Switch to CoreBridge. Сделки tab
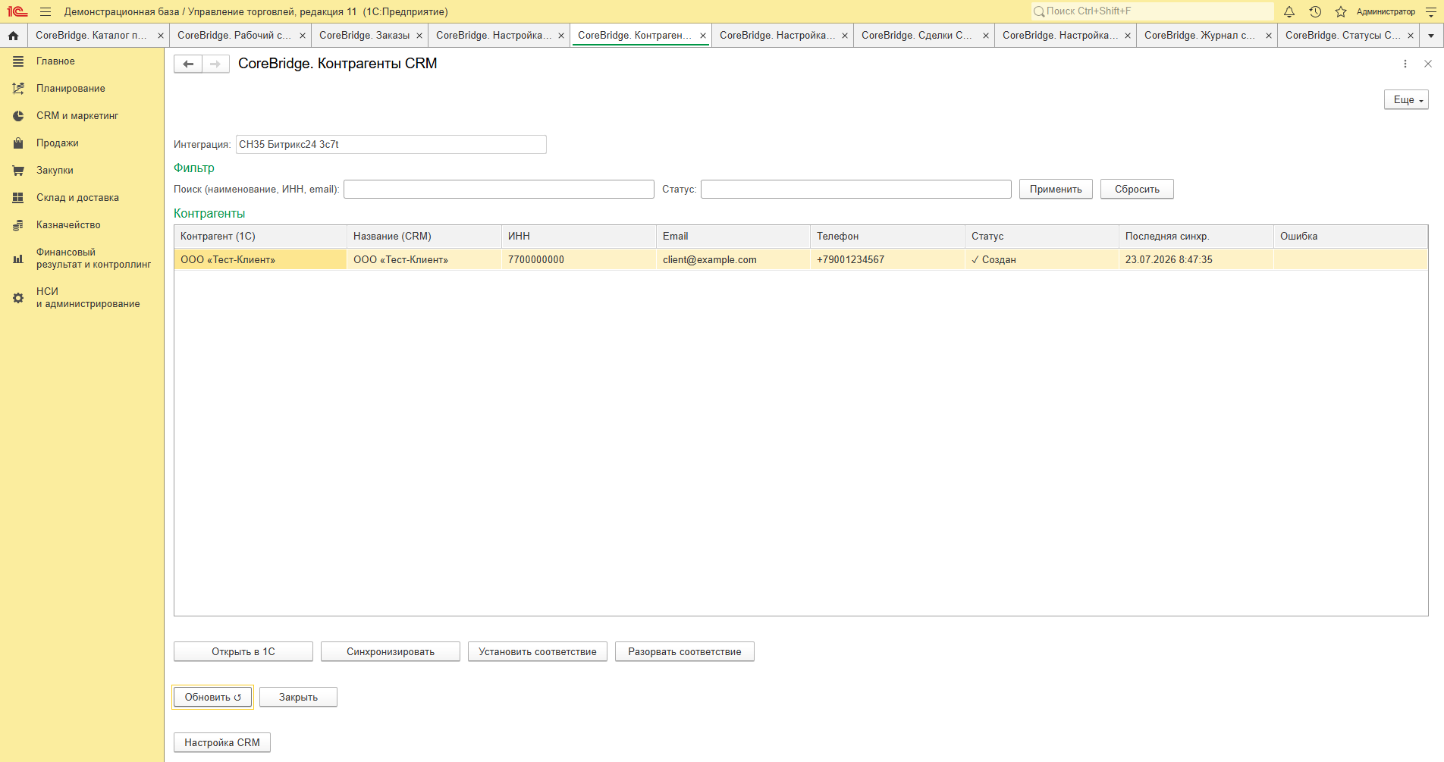 (917, 36)
